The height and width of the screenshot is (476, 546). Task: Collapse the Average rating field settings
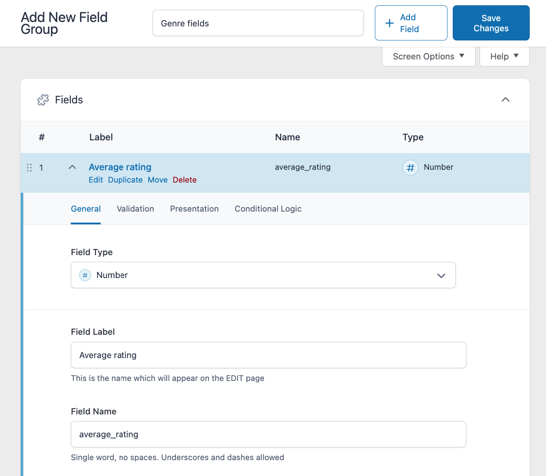click(72, 167)
